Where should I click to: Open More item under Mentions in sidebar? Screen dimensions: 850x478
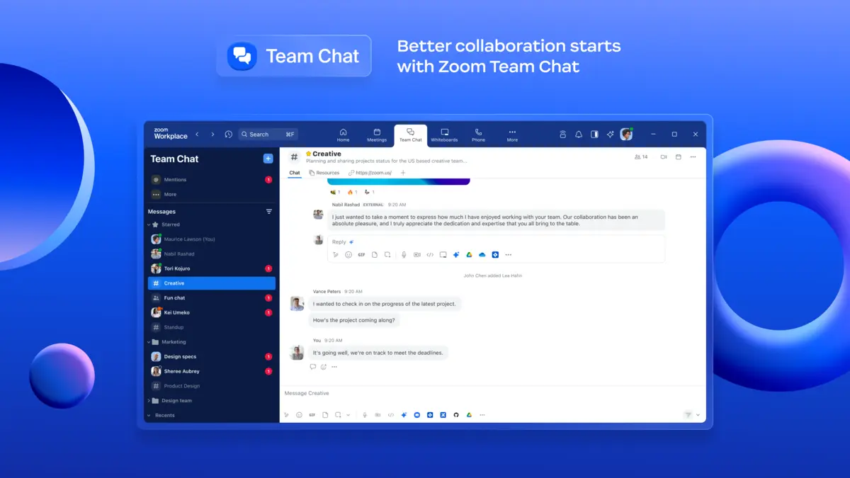point(211,194)
